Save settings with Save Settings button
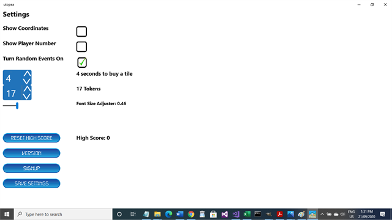Screen dimensions: 392x220 tap(31, 183)
